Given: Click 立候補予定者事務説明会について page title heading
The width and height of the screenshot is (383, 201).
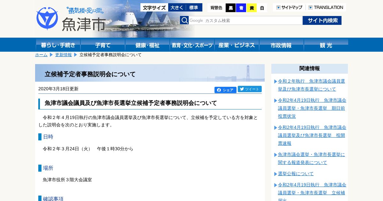Looking at the screenshot, I should coord(90,74).
